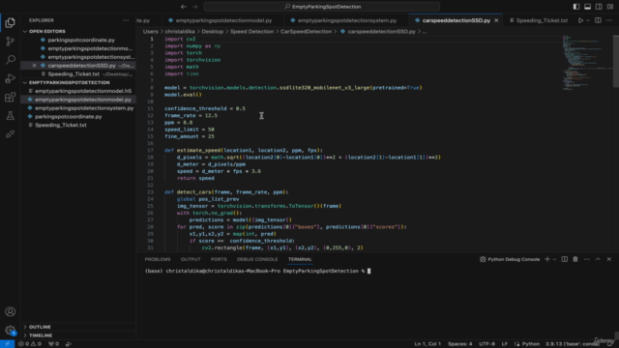The width and height of the screenshot is (619, 348).
Task: Expand the Timeline section
Action: (41, 335)
